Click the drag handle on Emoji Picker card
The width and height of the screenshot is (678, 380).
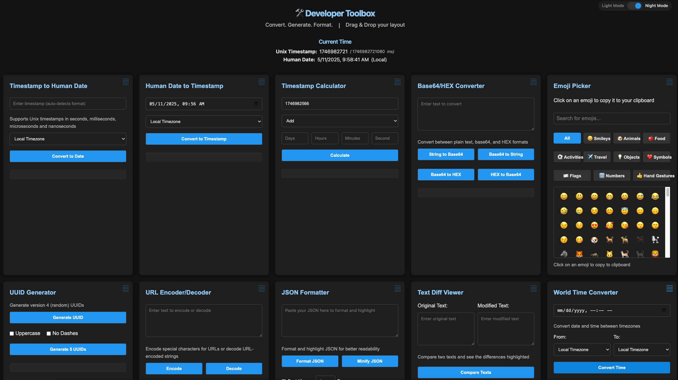pos(669,82)
